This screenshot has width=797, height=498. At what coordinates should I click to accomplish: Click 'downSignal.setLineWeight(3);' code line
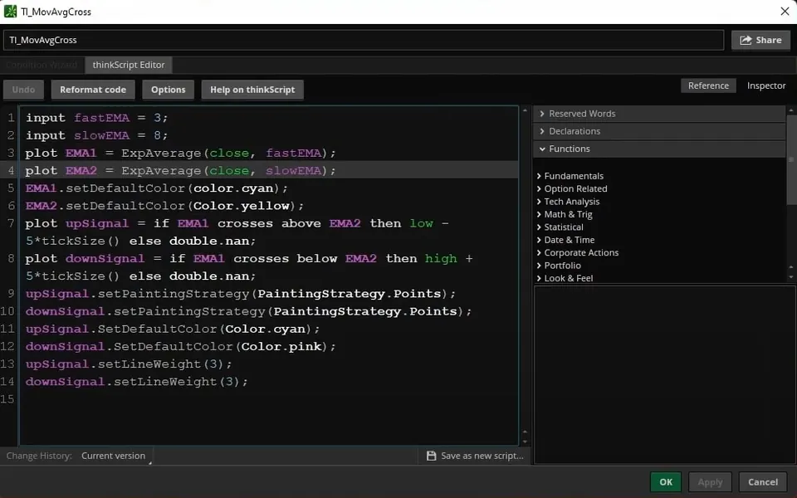pos(137,382)
